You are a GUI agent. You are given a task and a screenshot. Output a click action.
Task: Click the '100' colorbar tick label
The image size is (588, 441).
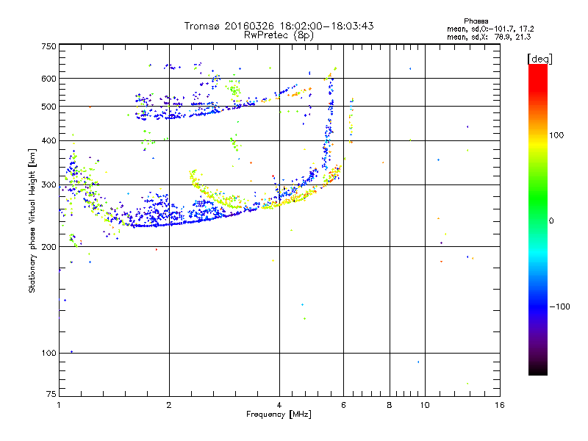[x=556, y=135]
